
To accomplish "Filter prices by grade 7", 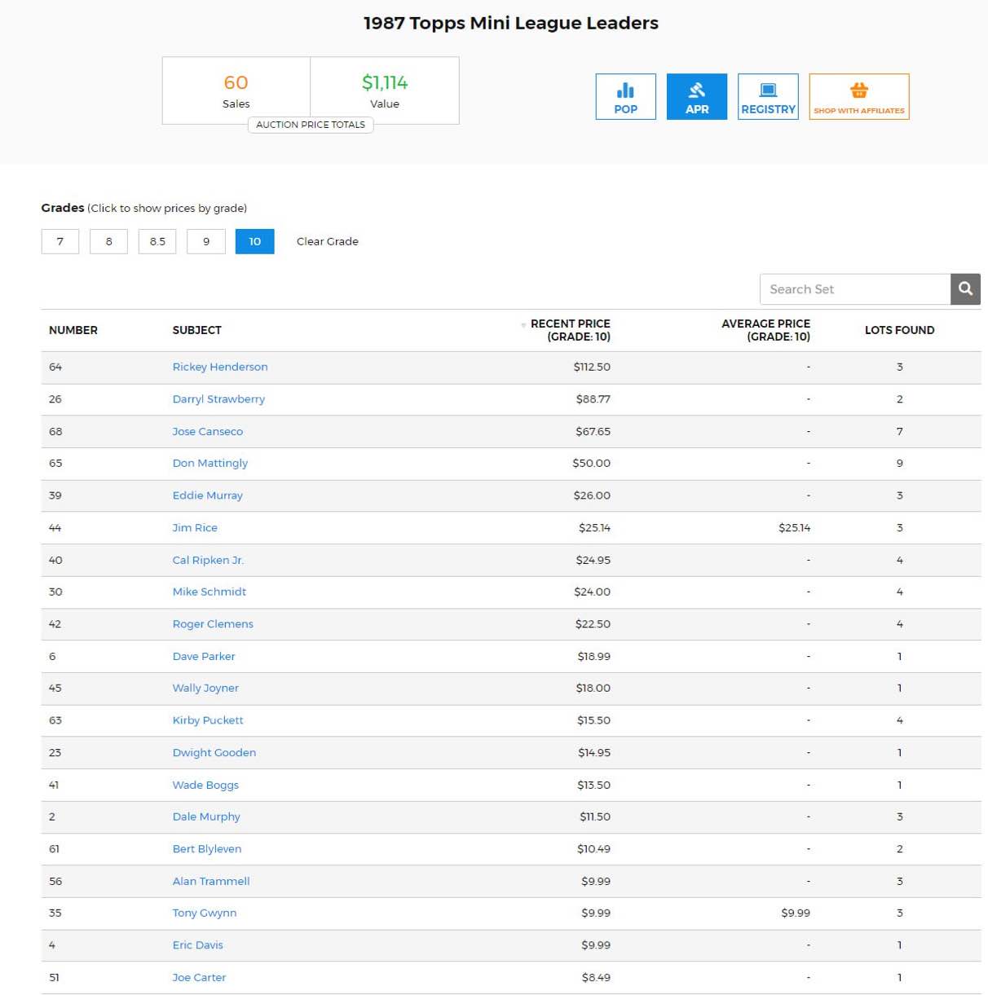I will click(x=60, y=241).
